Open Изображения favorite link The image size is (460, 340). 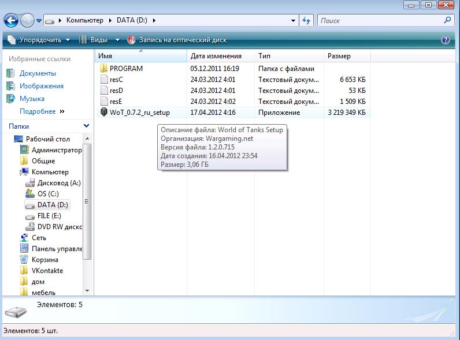tap(41, 86)
